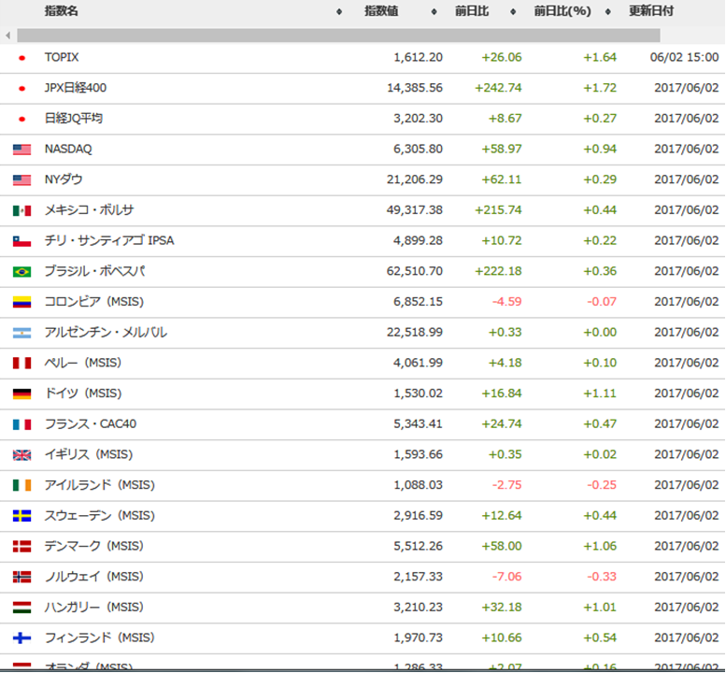Click the Finland flag icon

(21, 637)
